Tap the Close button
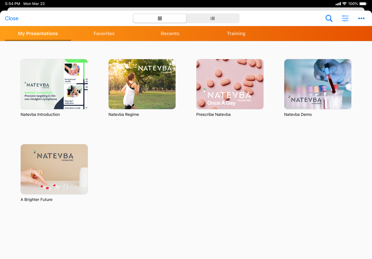 pos(12,19)
